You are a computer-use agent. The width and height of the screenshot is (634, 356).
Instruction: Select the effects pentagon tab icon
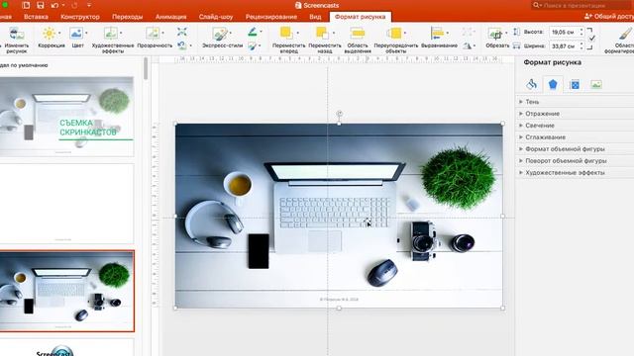pos(553,84)
